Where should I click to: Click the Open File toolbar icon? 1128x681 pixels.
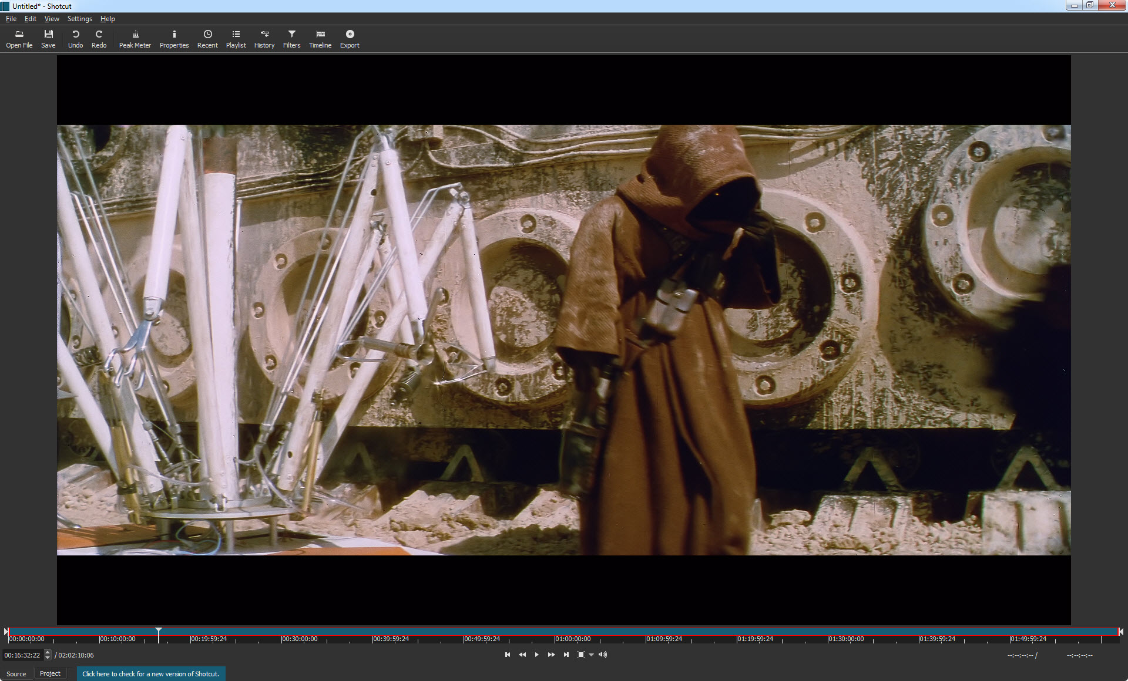tap(19, 39)
